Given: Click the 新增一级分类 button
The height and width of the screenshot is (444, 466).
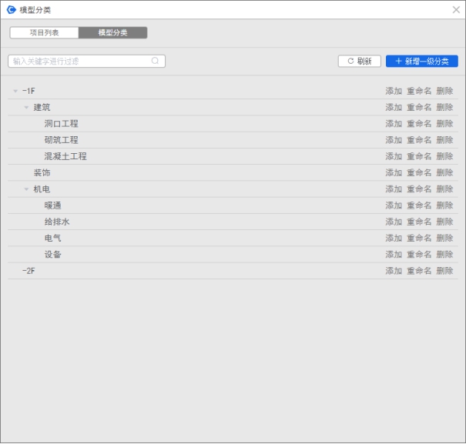Looking at the screenshot, I should [x=421, y=61].
